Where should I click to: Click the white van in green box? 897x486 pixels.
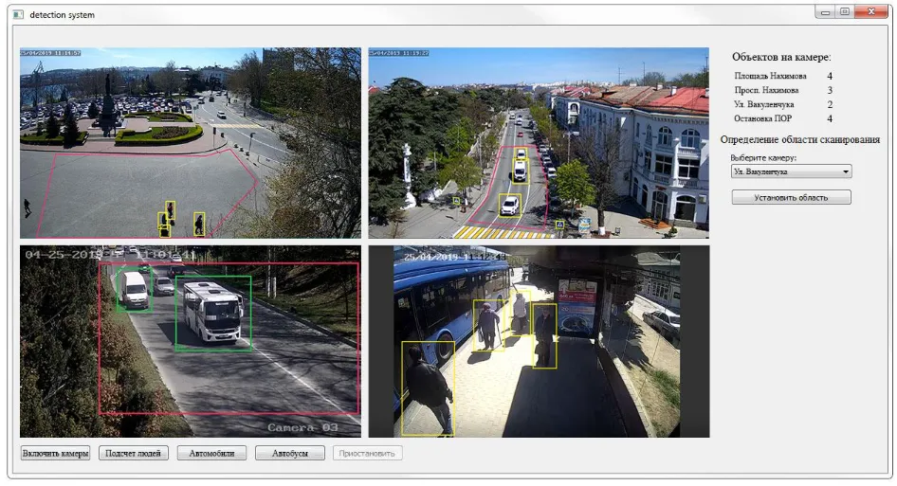click(133, 289)
